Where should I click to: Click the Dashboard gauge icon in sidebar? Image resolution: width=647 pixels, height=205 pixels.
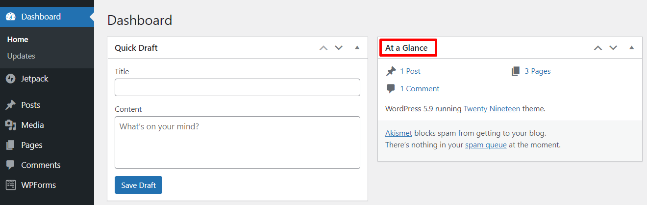pyautogui.click(x=11, y=17)
